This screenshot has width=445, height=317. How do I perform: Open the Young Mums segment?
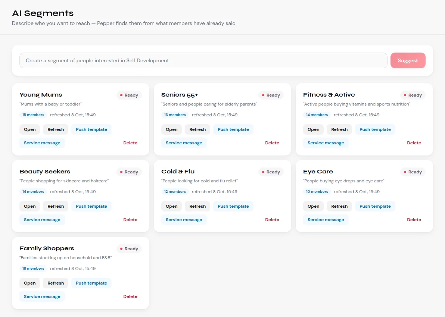(x=30, y=129)
